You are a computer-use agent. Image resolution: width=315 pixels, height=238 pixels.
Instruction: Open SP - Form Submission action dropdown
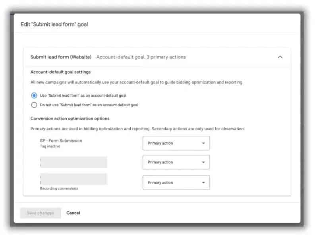pyautogui.click(x=176, y=143)
